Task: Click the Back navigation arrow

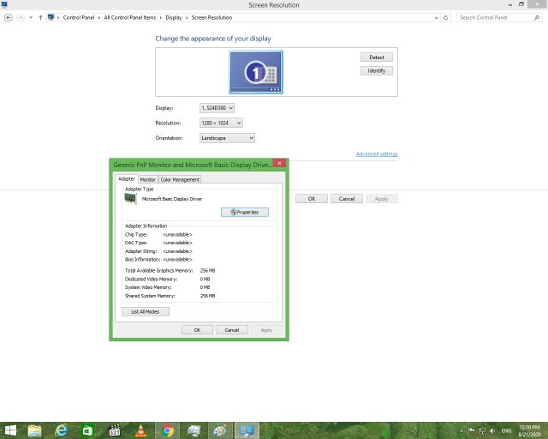Action: 9,17
